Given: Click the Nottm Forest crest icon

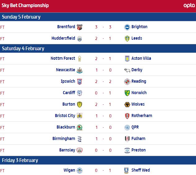Looking at the screenshot, I should 80,59.
